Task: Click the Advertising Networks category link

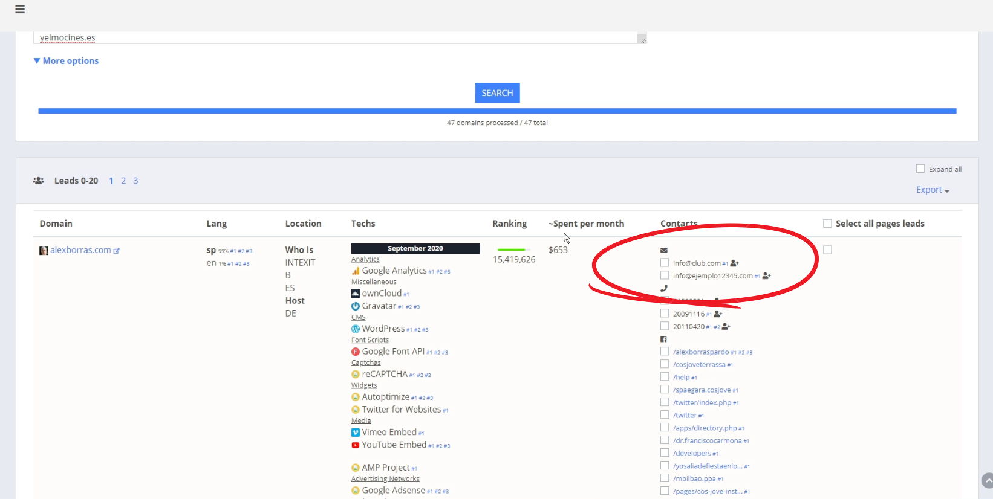Action: (x=385, y=479)
